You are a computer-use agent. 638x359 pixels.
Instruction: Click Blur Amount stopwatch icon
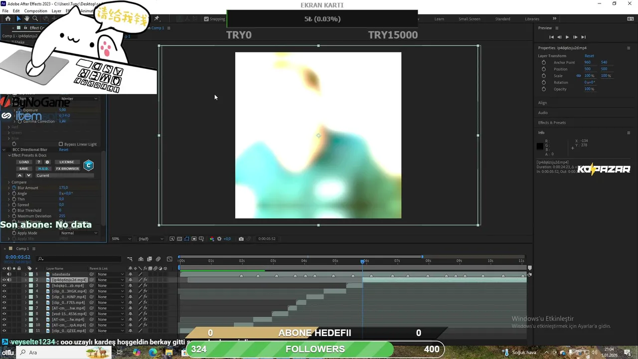14,188
